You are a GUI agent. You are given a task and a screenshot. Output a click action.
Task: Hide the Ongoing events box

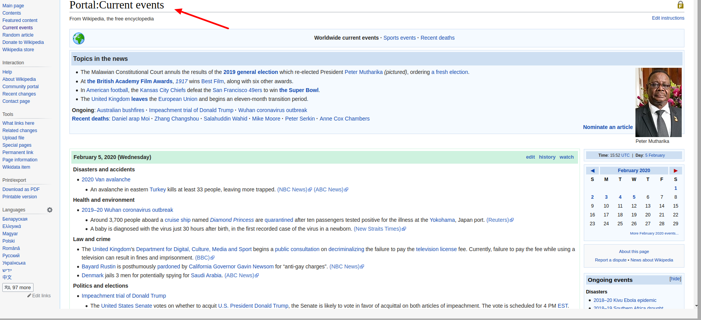(x=675, y=279)
